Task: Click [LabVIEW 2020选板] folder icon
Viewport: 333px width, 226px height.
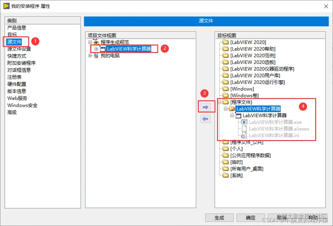Action: point(225,62)
